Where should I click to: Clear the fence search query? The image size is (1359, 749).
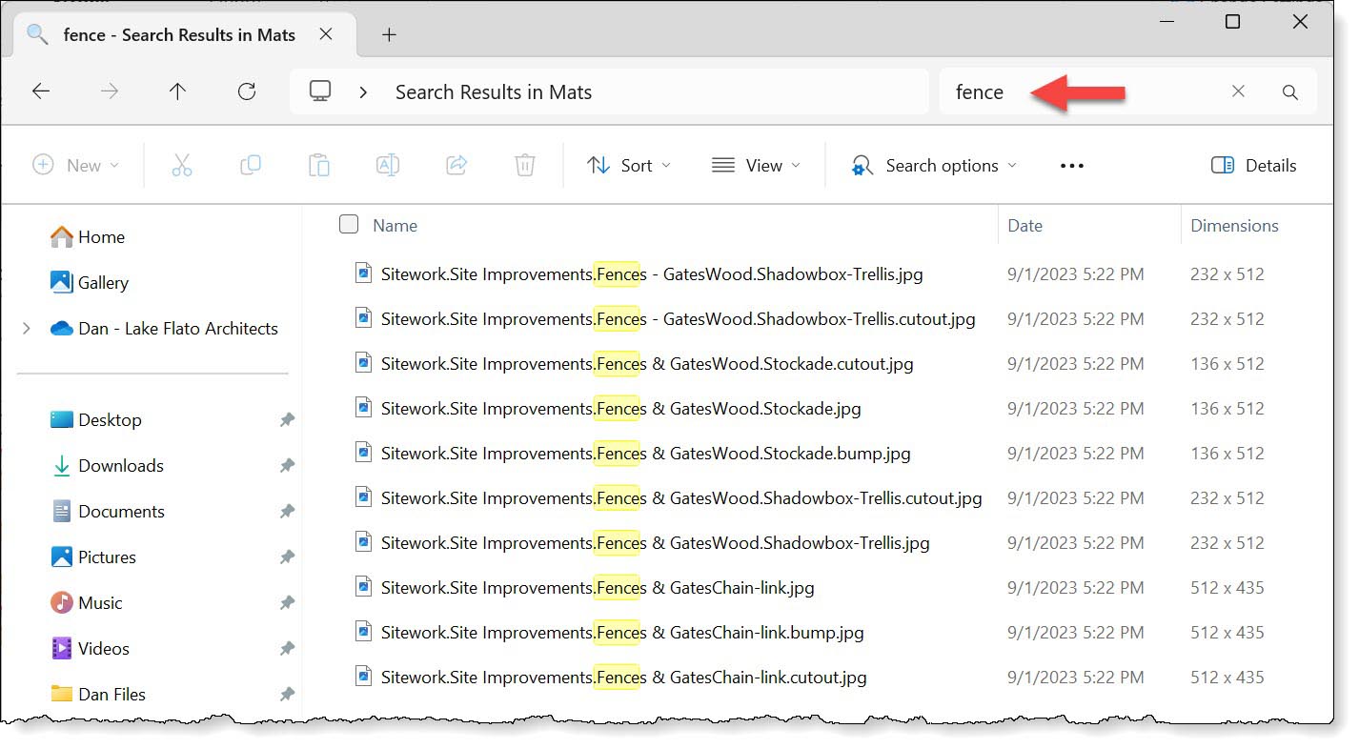click(x=1237, y=91)
